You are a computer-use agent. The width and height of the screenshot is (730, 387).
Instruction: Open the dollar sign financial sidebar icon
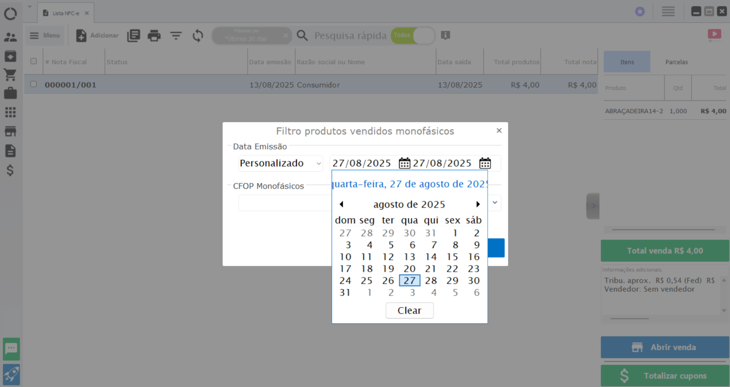click(10, 170)
